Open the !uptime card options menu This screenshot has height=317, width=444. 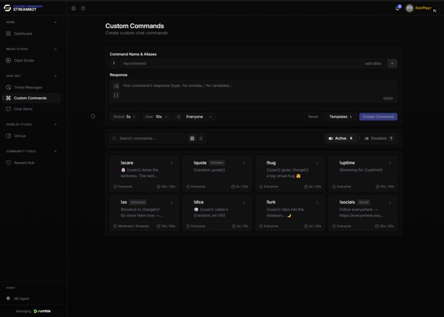pyautogui.click(x=390, y=163)
